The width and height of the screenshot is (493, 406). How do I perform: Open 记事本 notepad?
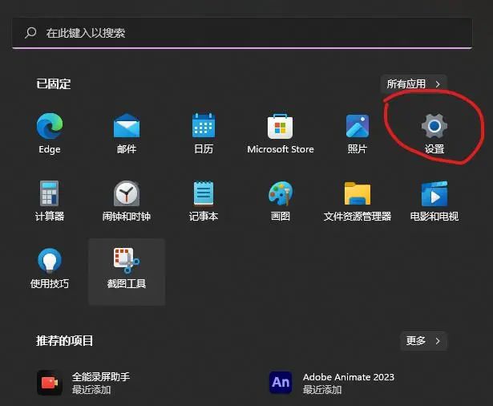coord(204,201)
